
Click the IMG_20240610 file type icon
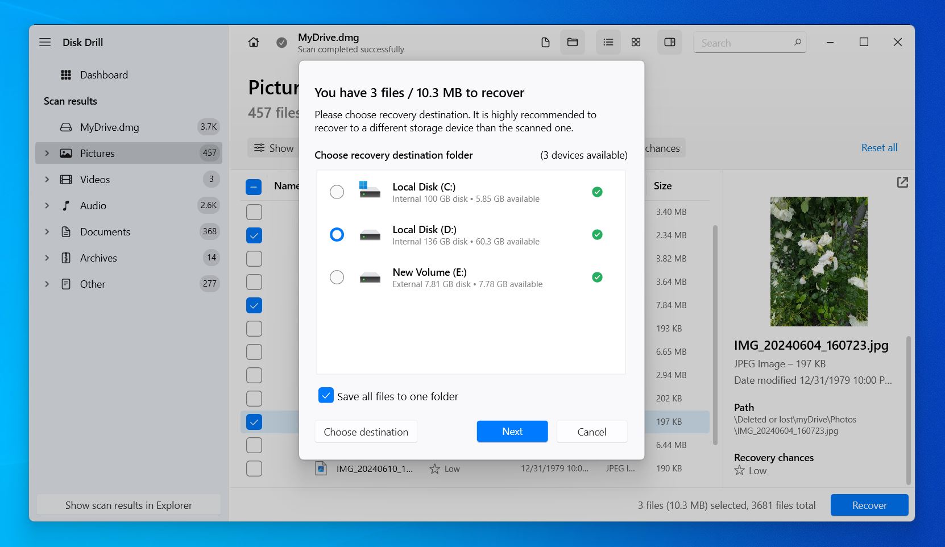(321, 469)
